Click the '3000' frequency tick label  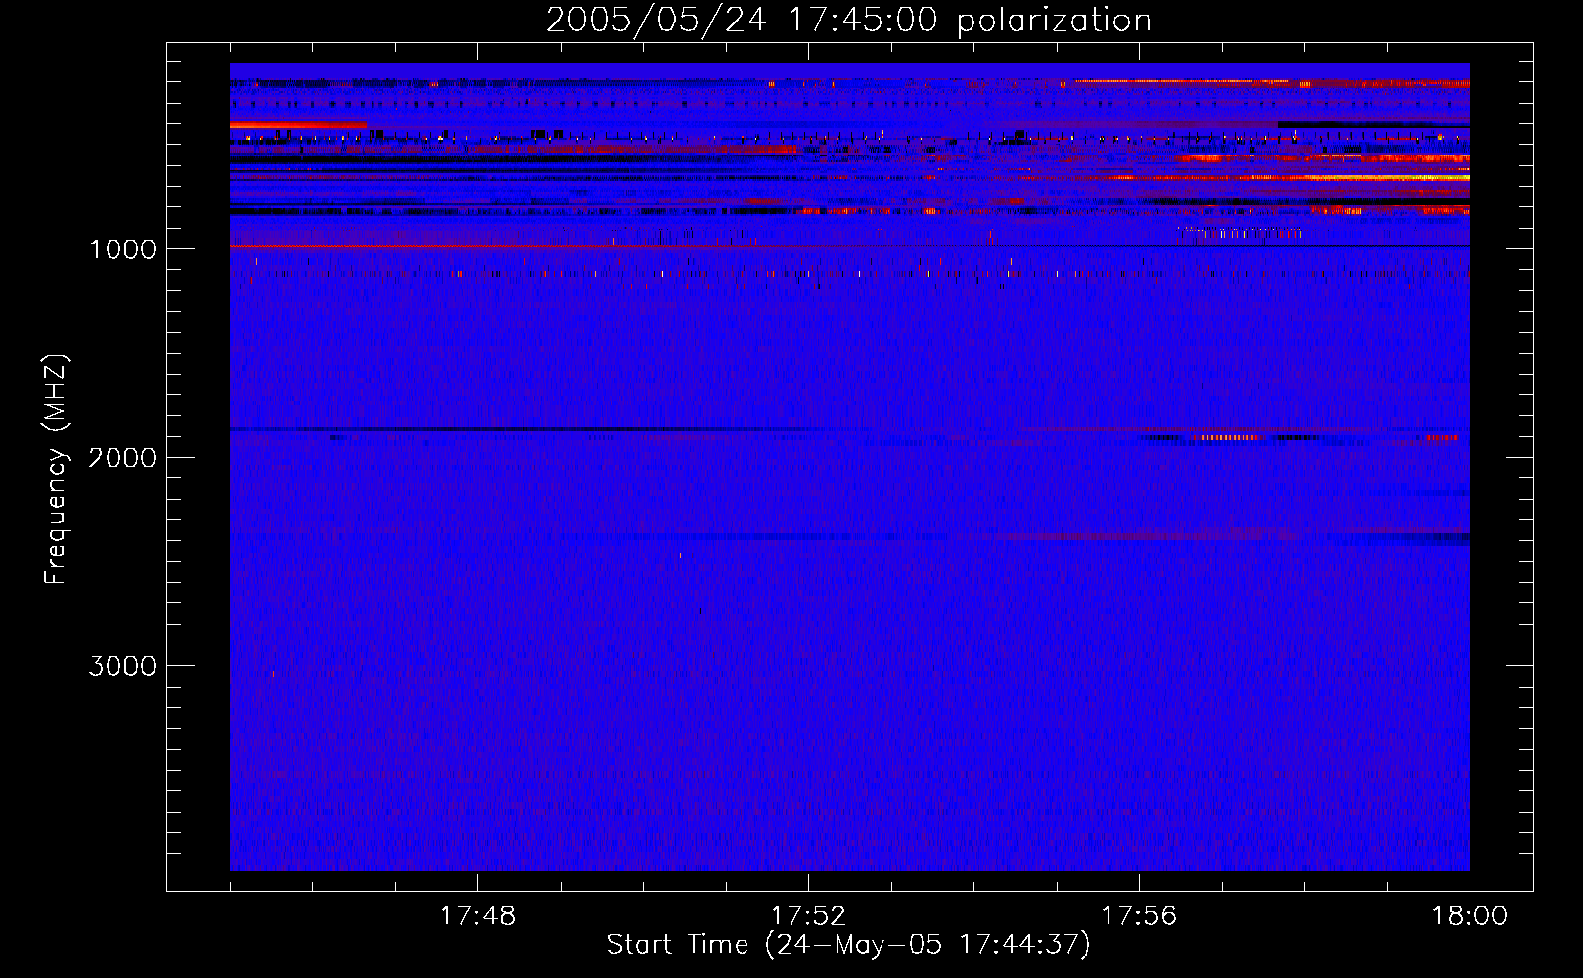click(x=122, y=666)
